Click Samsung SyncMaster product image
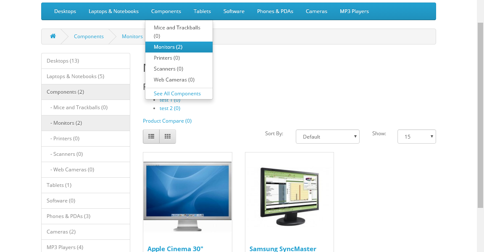Screen dimensions: 484x252 point(289,197)
